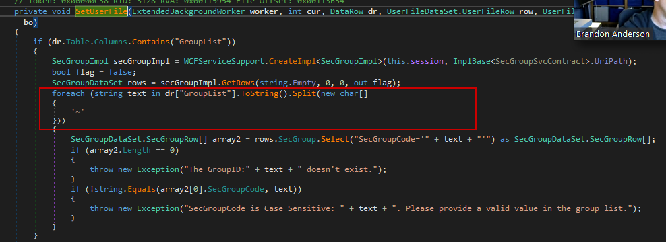Click the highlighted SetUserFile method name
666x242 pixels.
(102, 12)
